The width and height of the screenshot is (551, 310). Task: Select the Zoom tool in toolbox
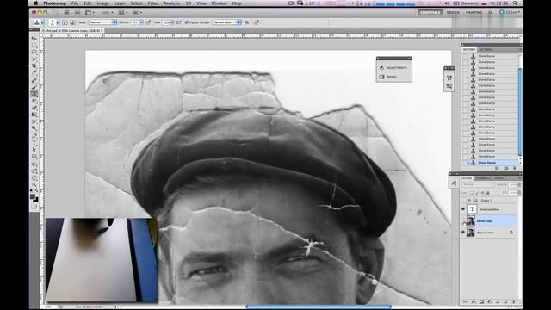pos(34,184)
